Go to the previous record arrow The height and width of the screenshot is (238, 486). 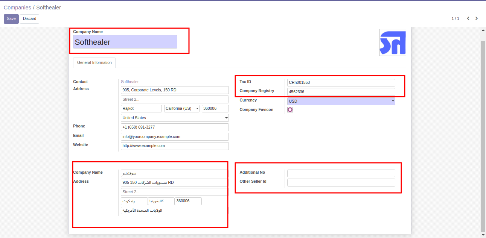tap(468, 18)
